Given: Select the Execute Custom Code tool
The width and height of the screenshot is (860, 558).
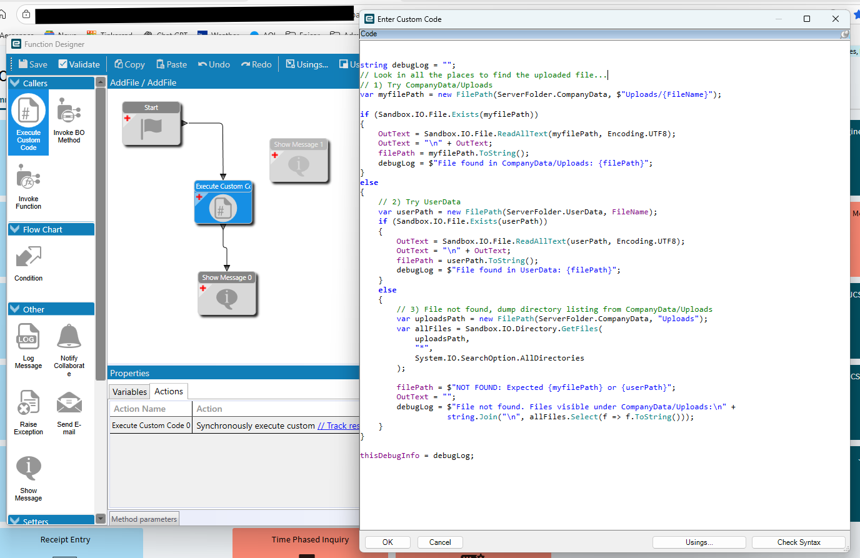Looking at the screenshot, I should pyautogui.click(x=28, y=122).
